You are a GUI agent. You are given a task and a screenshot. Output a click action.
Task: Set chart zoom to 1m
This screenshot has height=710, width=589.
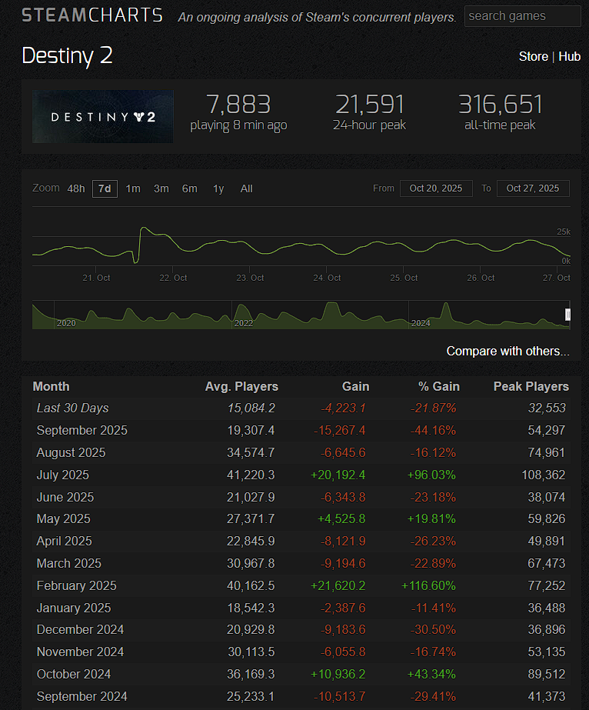133,188
